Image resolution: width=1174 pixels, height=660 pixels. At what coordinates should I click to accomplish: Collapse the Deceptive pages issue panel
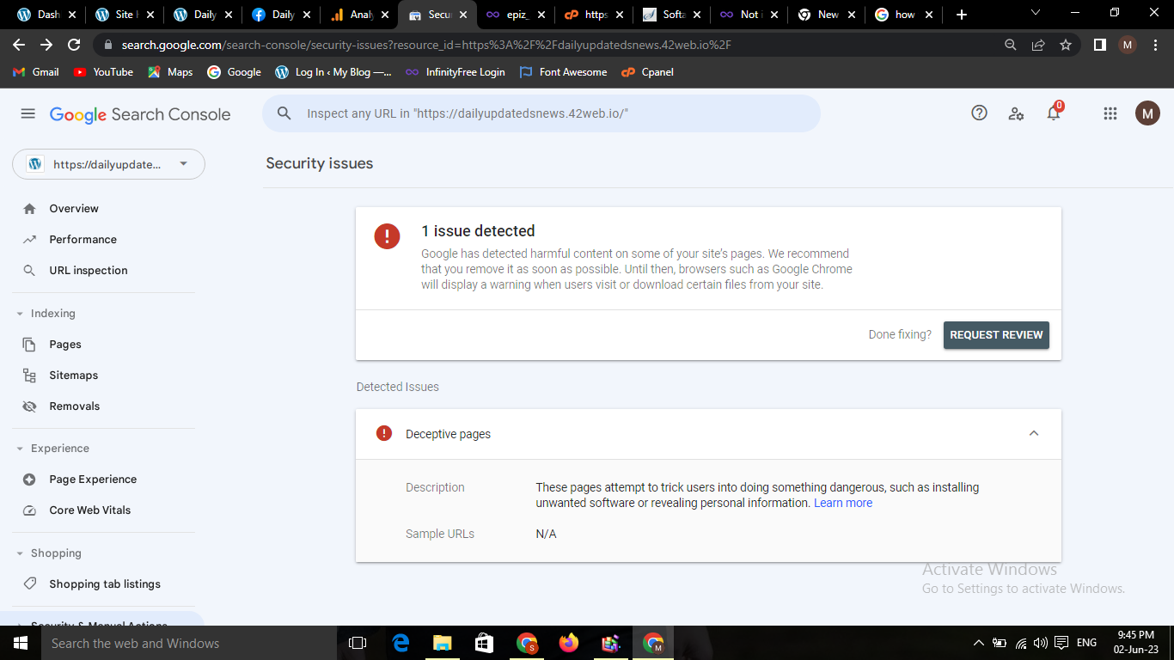click(x=1033, y=433)
